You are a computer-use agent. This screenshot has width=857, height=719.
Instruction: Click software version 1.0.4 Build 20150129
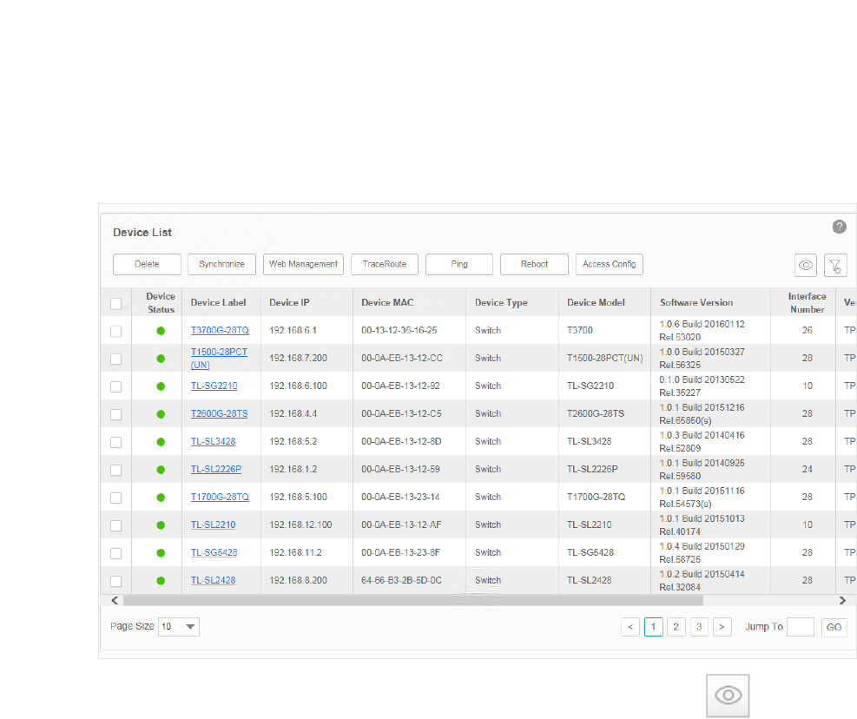[x=702, y=547]
